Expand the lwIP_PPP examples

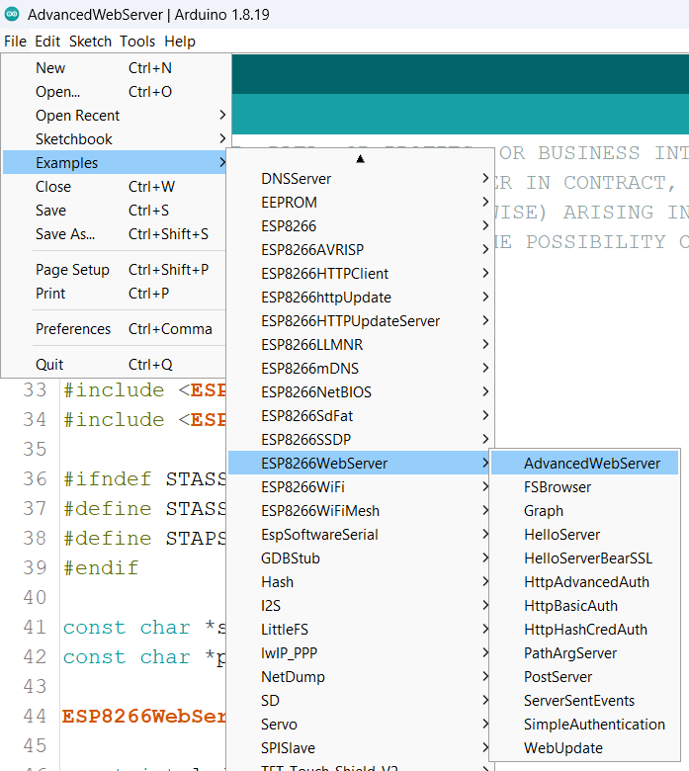(360, 653)
